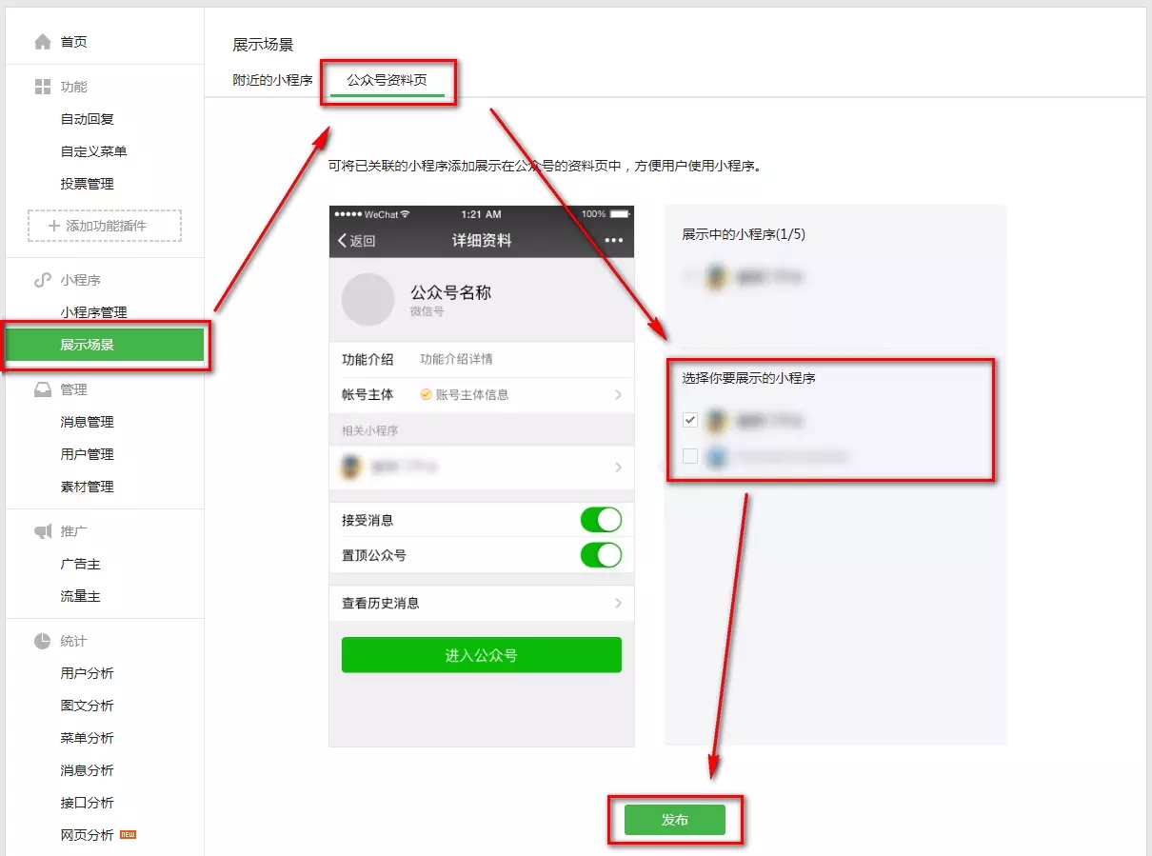Tap the three-dot more icon in the phone preview

(614, 240)
